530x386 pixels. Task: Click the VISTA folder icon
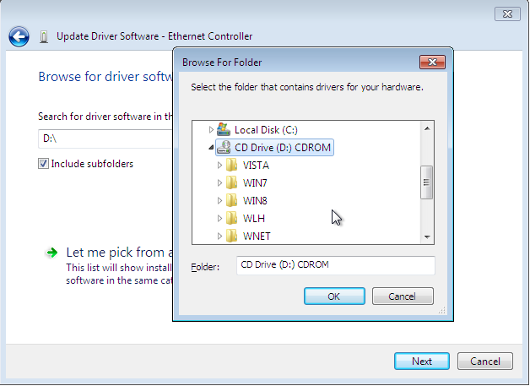[x=231, y=166]
